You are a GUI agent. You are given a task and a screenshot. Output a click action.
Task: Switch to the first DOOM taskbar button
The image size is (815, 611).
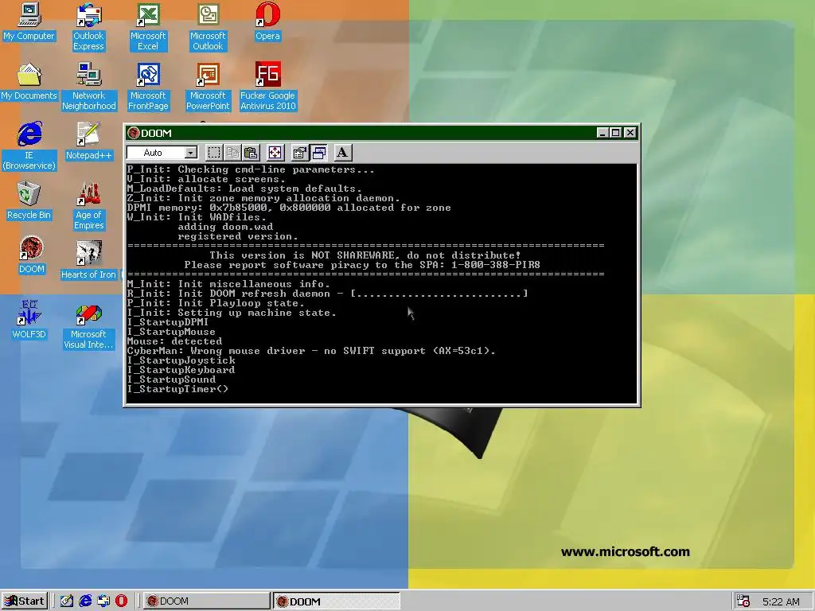206,601
